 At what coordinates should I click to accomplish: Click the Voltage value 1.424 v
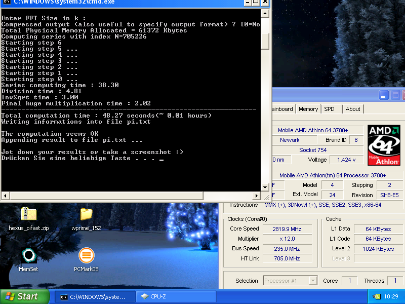coord(346,160)
